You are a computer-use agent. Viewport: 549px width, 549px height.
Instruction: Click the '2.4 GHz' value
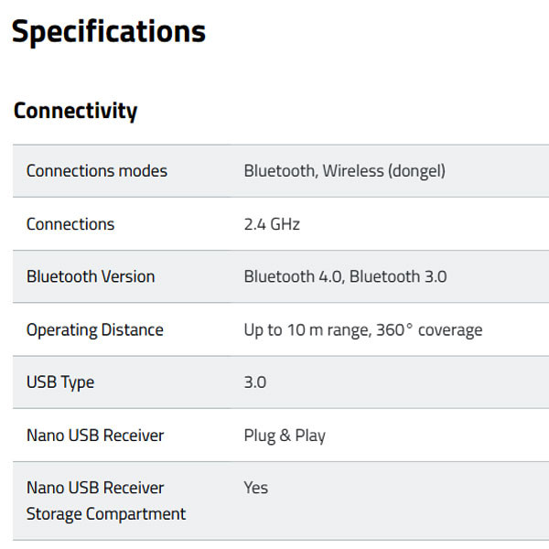point(272,224)
